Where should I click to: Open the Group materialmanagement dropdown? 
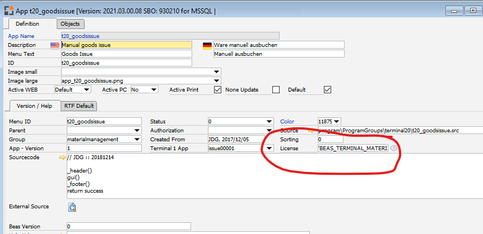137,139
